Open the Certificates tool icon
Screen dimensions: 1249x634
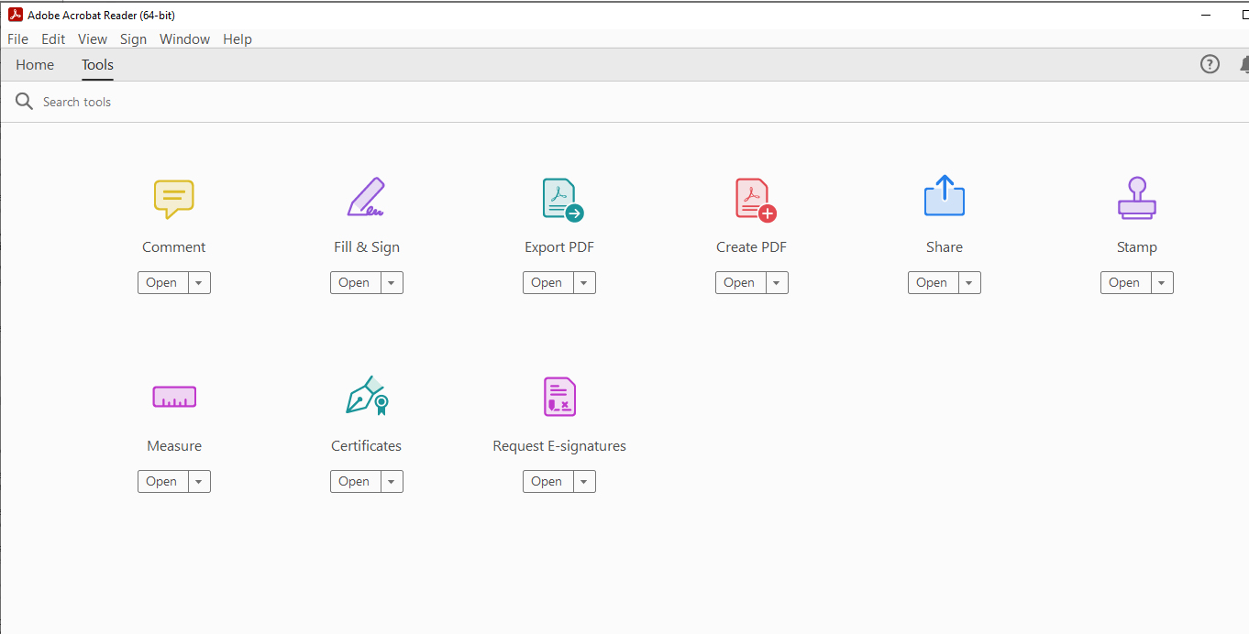366,396
